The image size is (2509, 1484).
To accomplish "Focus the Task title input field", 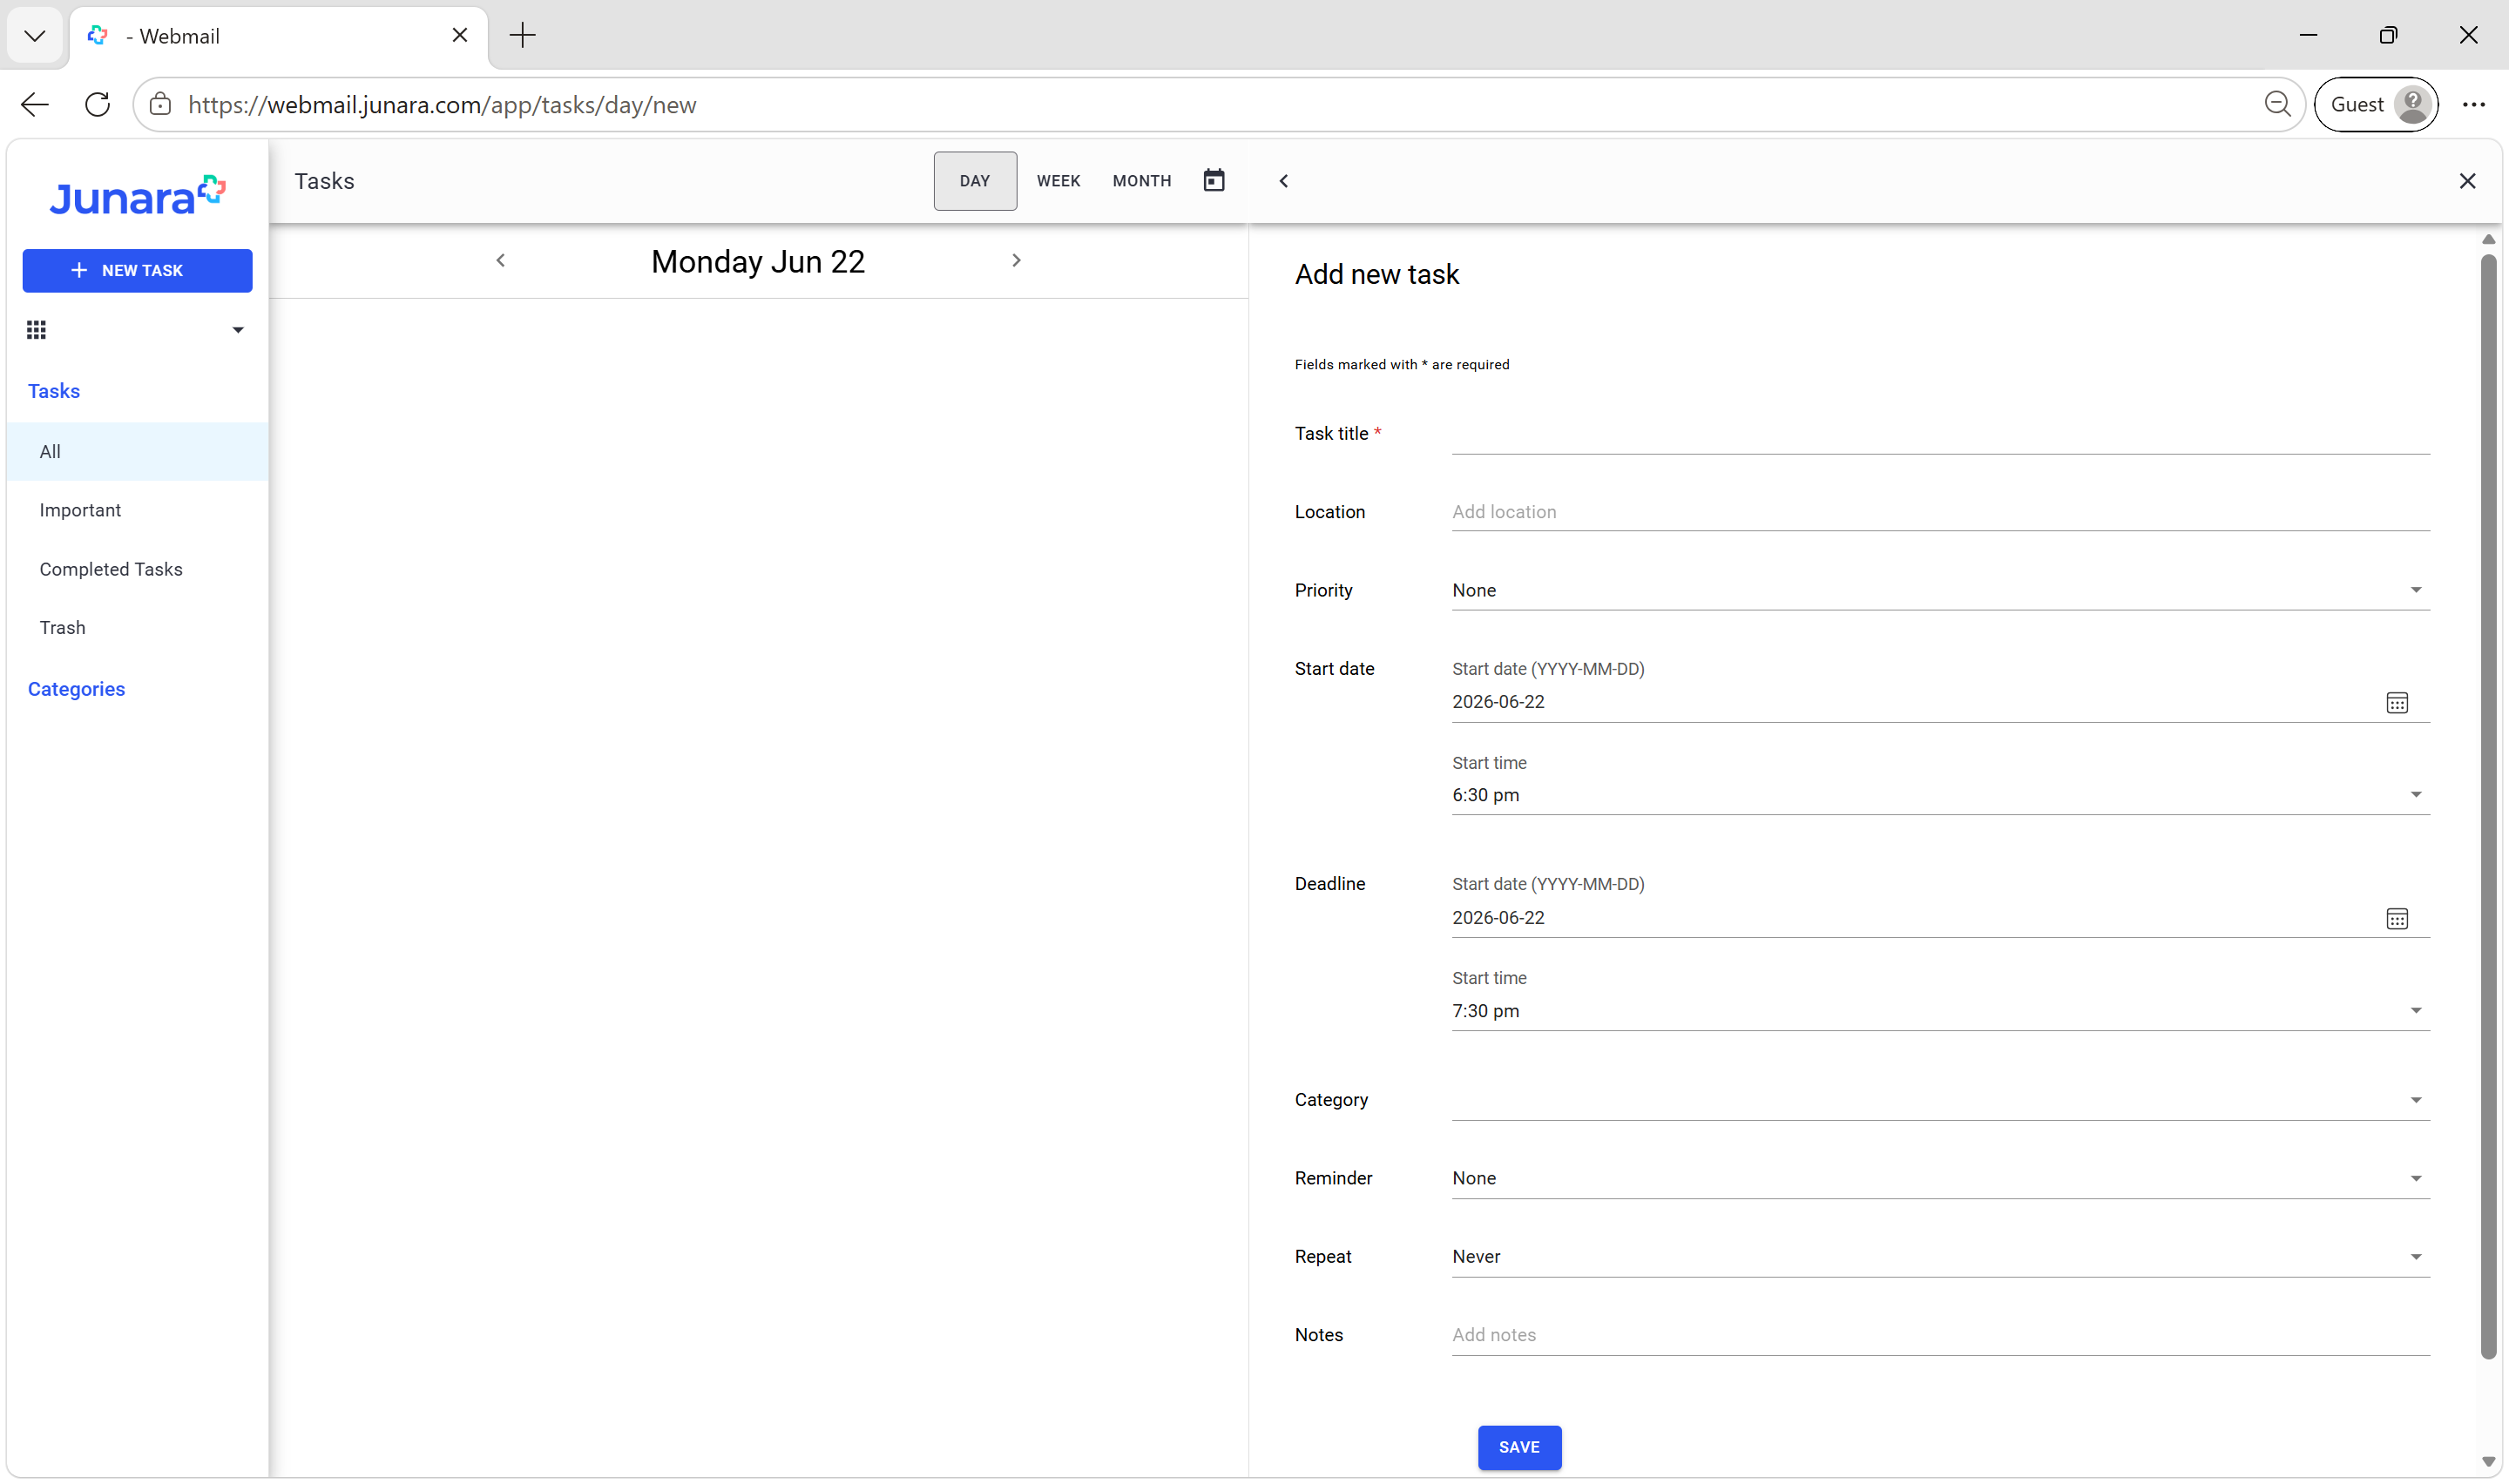I will (1940, 434).
